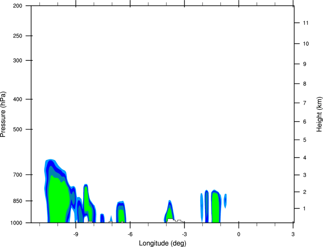Image resolution: width=323 pixels, height=247 pixels.
Task: Pick the 9 km height label
Action: [305, 64]
